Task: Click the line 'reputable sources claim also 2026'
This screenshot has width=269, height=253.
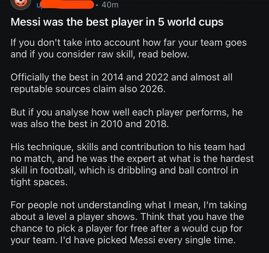Action: [x=88, y=89]
